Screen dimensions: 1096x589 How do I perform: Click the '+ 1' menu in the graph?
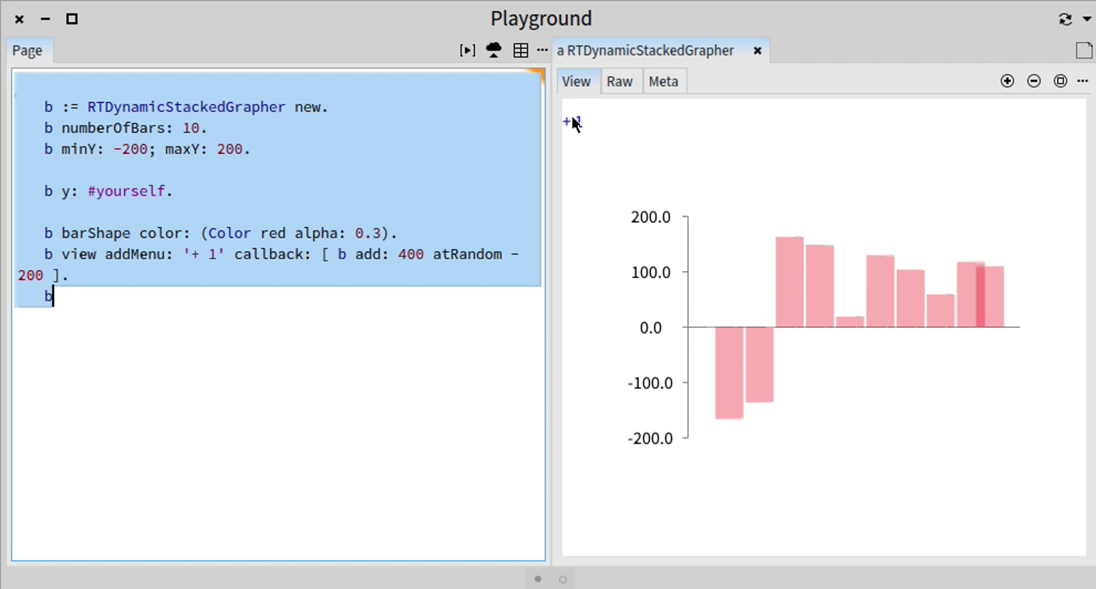pos(572,121)
